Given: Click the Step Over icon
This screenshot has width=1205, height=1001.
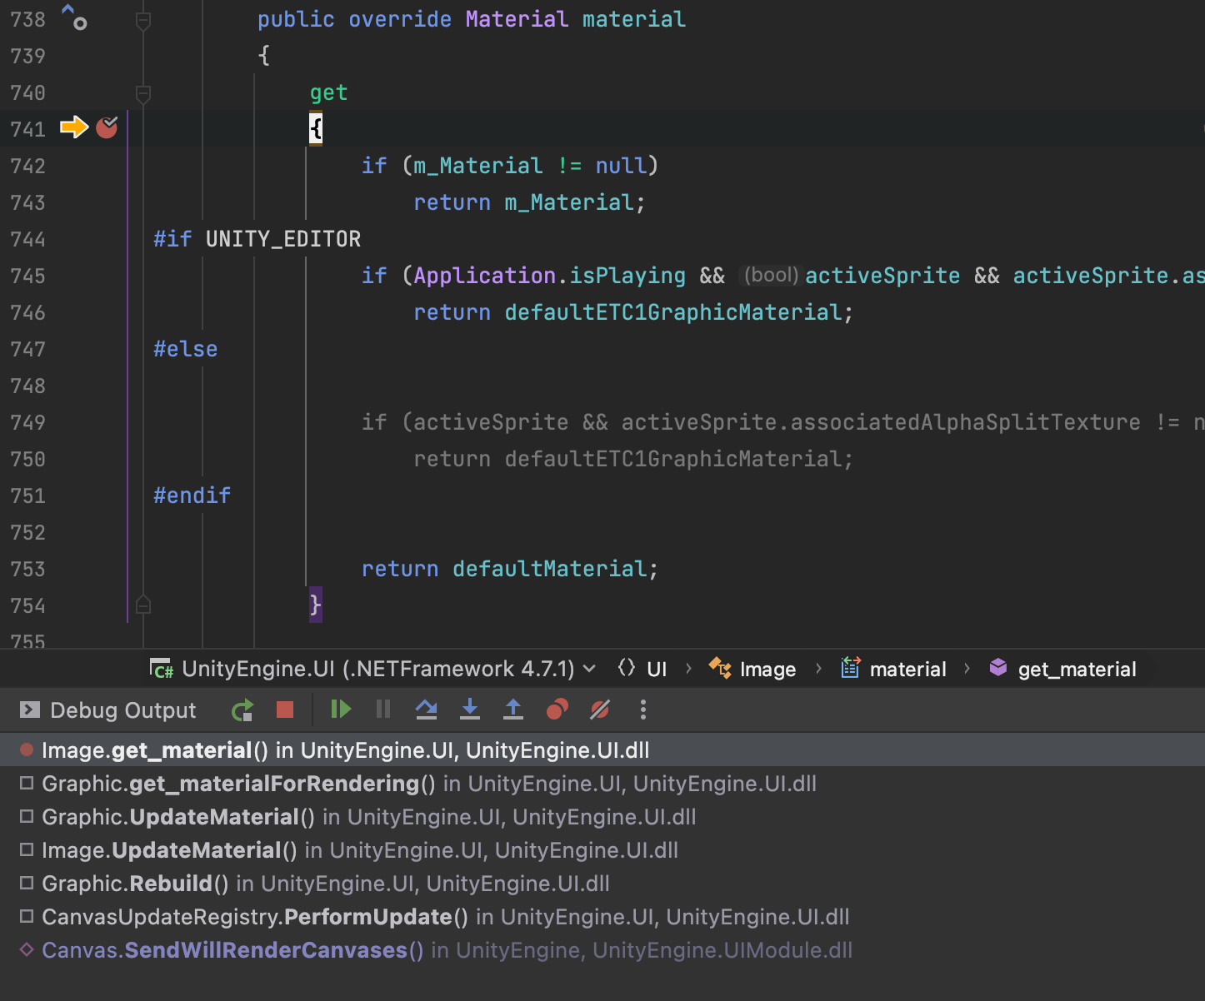Looking at the screenshot, I should click(x=427, y=710).
